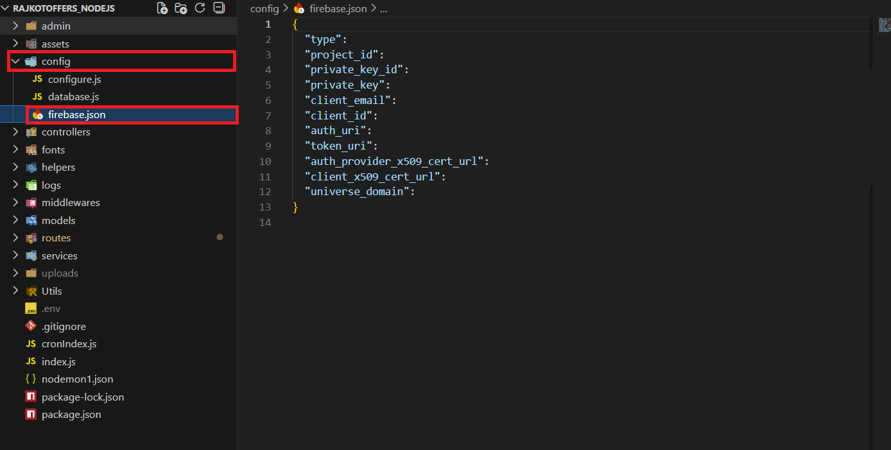This screenshot has width=891, height=450.
Task: Click the .env file icon
Action: click(31, 309)
